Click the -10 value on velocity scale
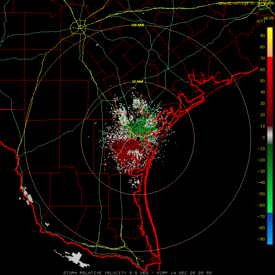The width and height of the screenshot is (275, 275). click(x=261, y=149)
